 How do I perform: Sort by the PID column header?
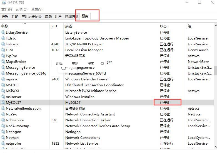click(56, 26)
